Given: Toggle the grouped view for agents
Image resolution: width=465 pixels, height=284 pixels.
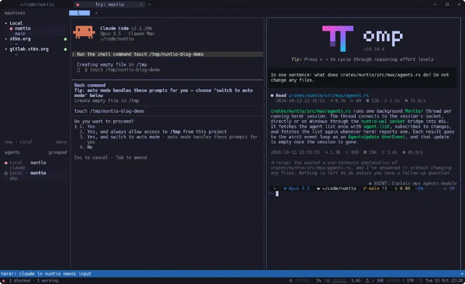Looking at the screenshot, I should point(58,152).
